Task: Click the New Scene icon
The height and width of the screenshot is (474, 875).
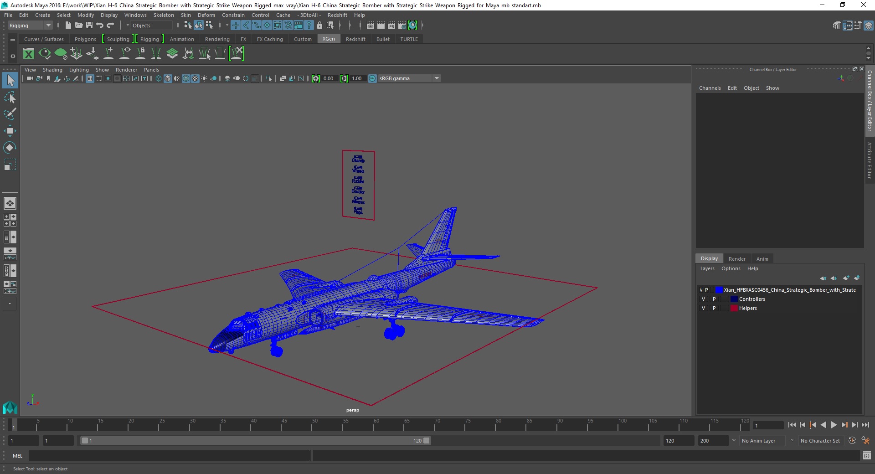Action: coord(68,26)
